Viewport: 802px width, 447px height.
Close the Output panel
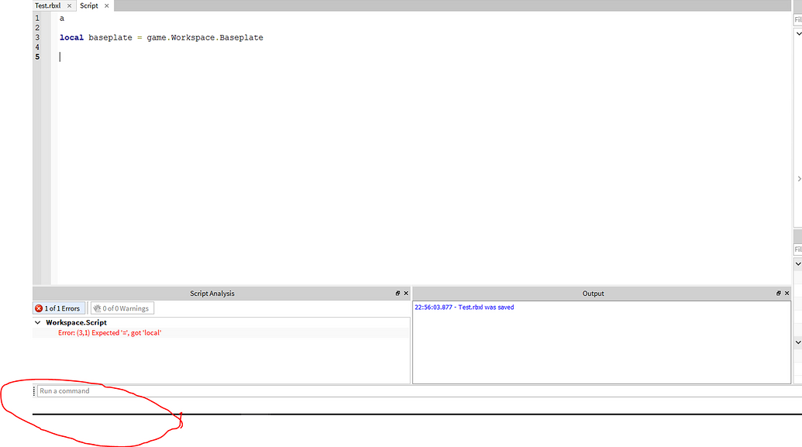click(x=787, y=293)
